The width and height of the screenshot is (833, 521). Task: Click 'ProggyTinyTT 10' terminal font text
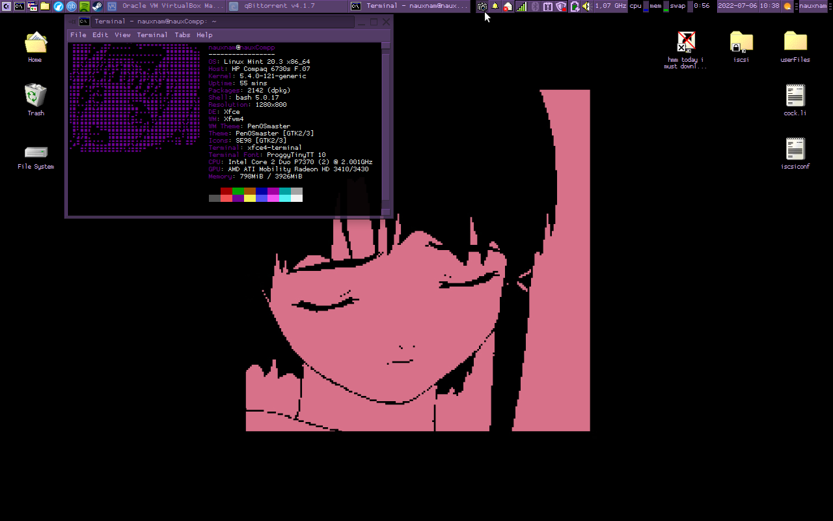tap(296, 155)
